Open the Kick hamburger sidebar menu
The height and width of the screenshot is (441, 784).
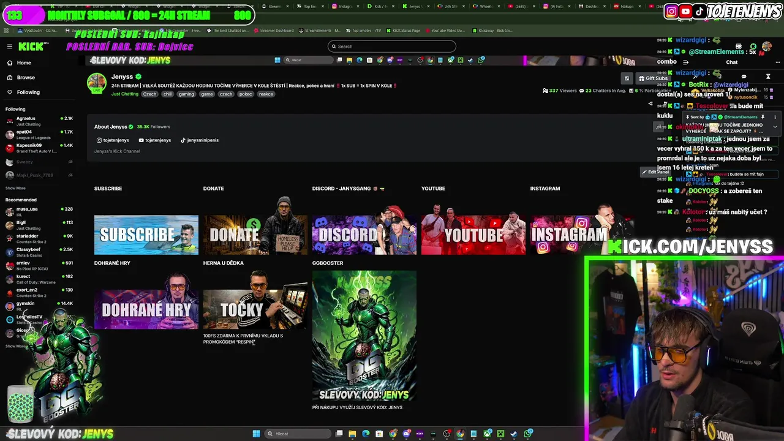10,47
